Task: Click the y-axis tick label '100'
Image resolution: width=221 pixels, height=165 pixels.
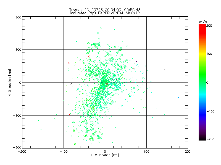Action: (18, 50)
